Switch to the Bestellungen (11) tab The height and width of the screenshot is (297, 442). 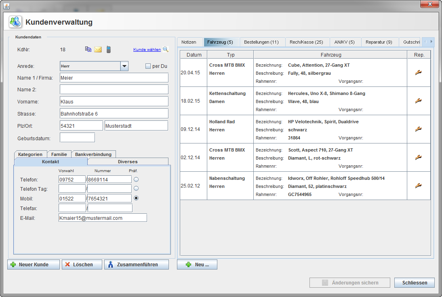coord(261,42)
